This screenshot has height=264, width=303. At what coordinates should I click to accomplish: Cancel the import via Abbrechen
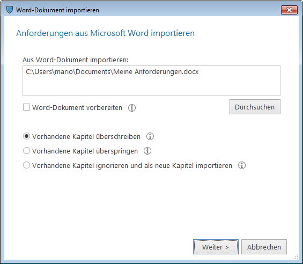point(264,247)
